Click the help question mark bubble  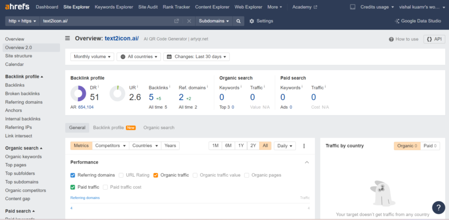[438, 207]
